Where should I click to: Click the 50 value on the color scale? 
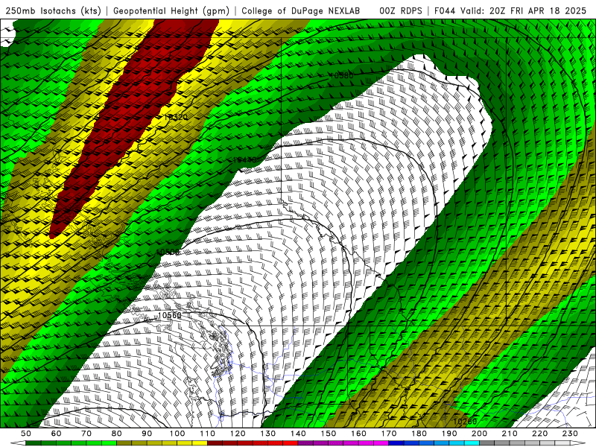(26, 434)
